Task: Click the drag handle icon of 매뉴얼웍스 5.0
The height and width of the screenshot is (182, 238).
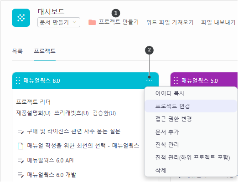Action: click(x=176, y=81)
